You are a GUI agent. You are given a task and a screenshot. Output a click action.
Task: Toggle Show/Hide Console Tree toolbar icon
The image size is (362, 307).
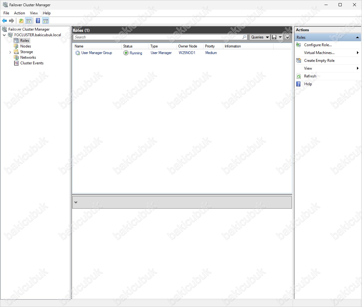point(29,21)
